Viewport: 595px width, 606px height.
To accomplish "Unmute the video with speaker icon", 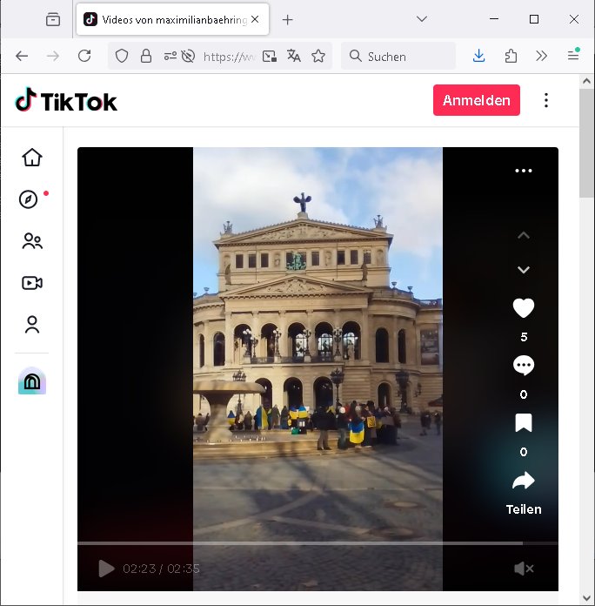I will tap(524, 569).
